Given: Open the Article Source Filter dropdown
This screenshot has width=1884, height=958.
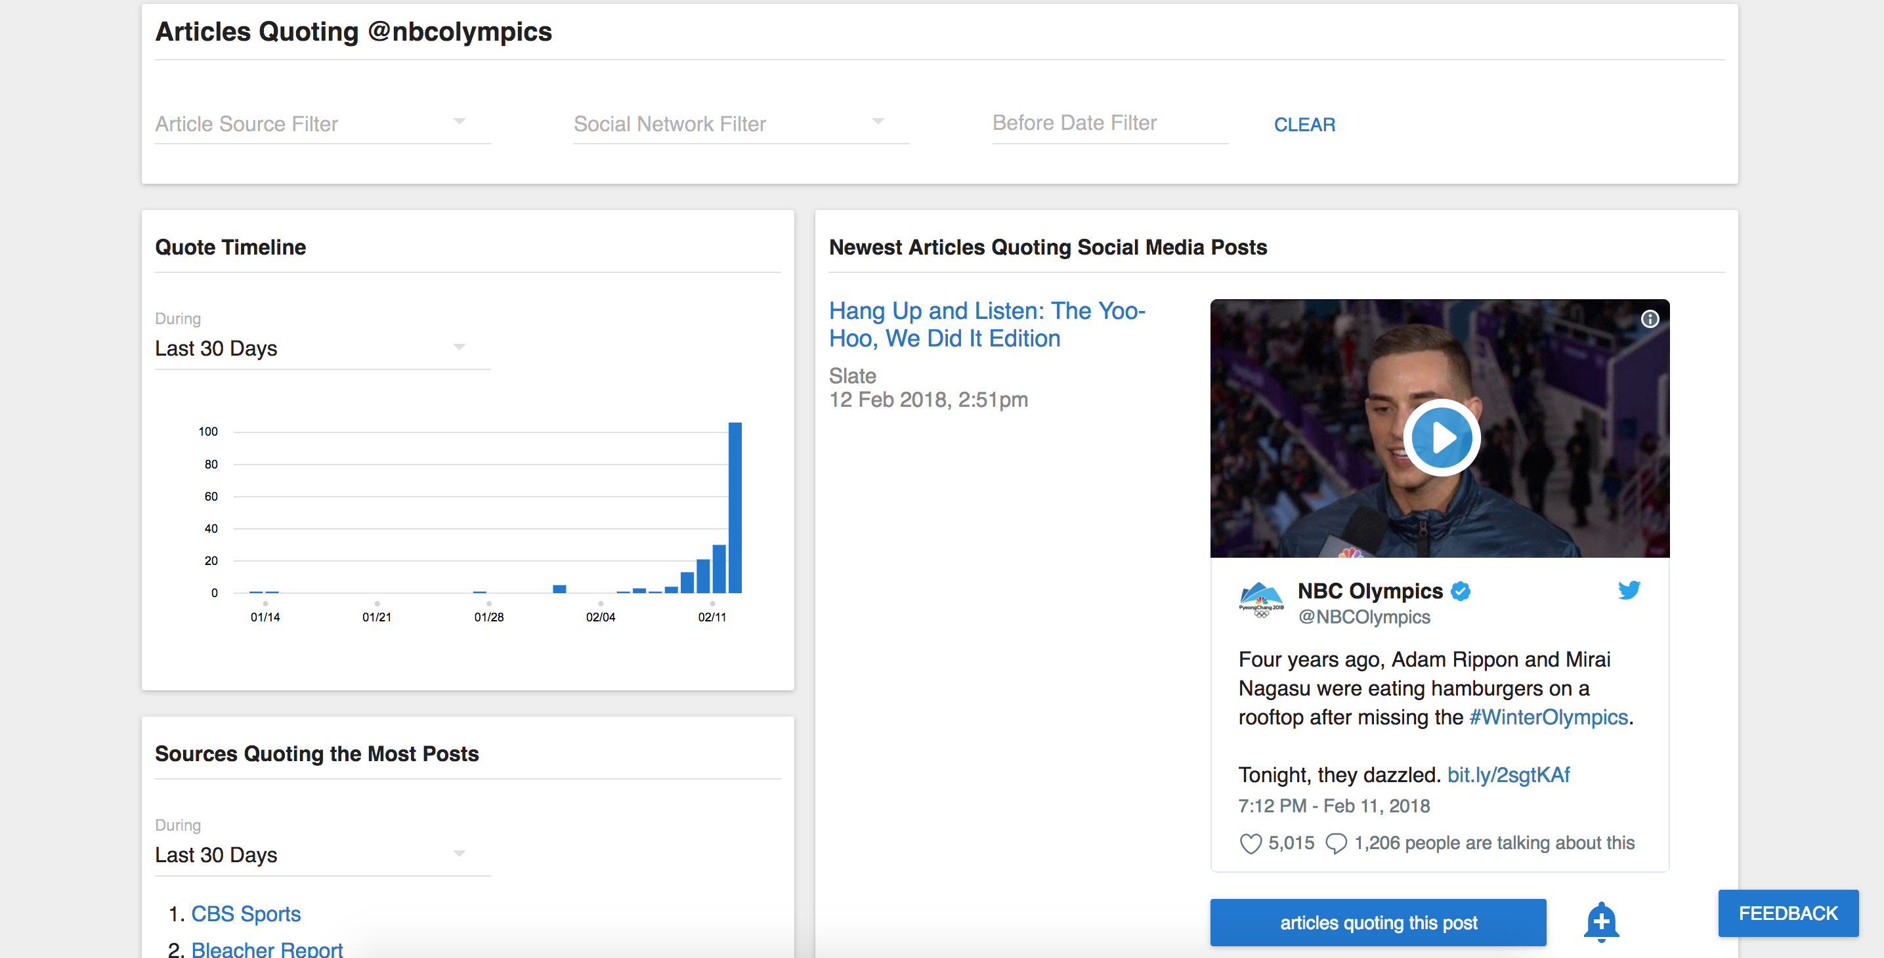Looking at the screenshot, I should click(x=322, y=123).
